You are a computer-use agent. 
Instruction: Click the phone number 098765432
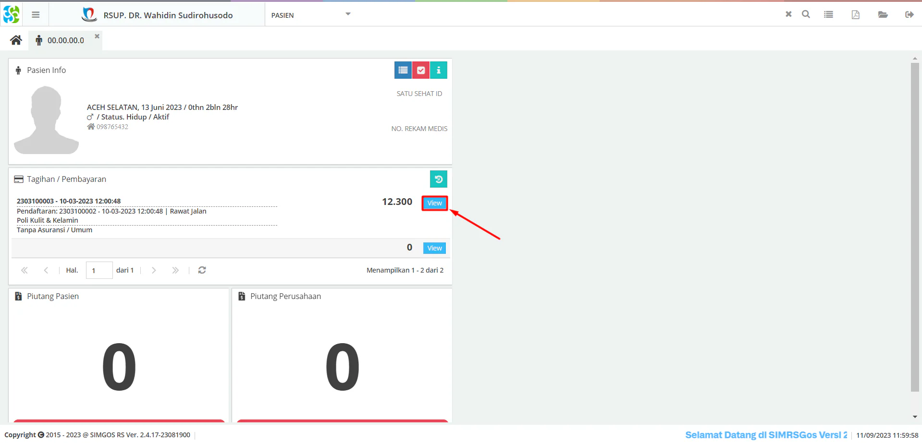click(x=112, y=127)
